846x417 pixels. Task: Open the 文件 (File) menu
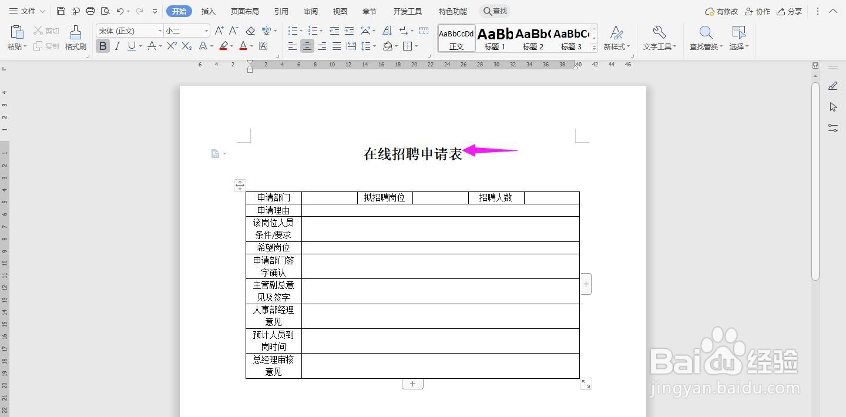[x=27, y=11]
